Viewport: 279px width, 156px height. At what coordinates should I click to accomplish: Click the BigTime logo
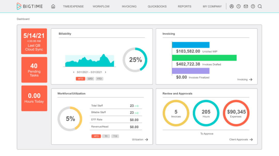pyautogui.click(x=30, y=6)
